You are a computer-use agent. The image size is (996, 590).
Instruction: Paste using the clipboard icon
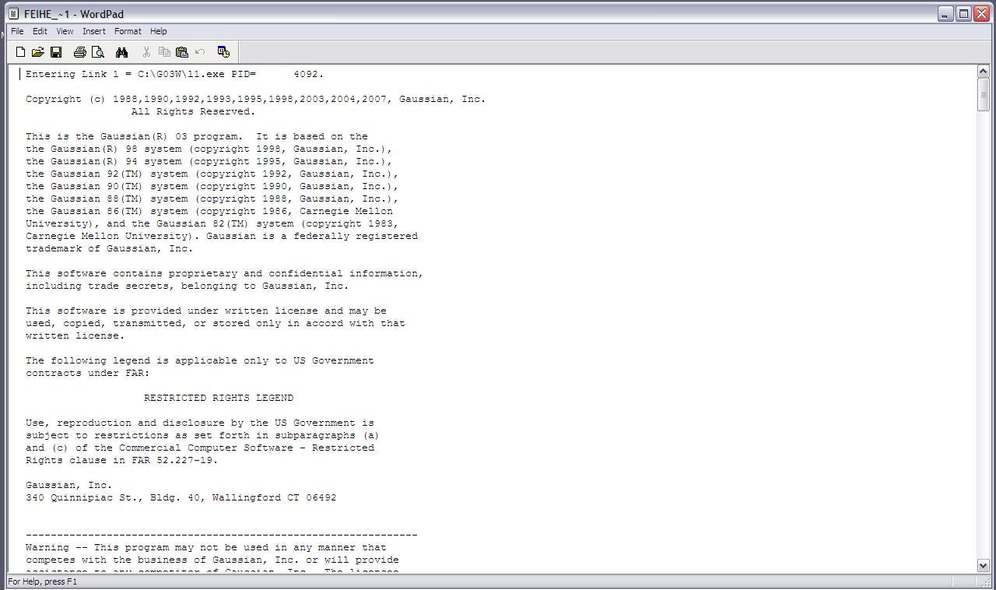coord(182,52)
